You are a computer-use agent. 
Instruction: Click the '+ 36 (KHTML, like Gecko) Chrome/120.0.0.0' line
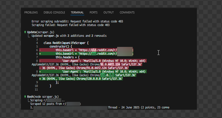coord(81,79)
